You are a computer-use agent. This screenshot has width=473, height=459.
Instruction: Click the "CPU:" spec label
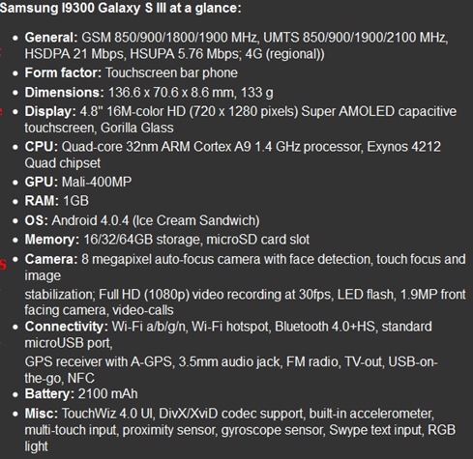42,147
